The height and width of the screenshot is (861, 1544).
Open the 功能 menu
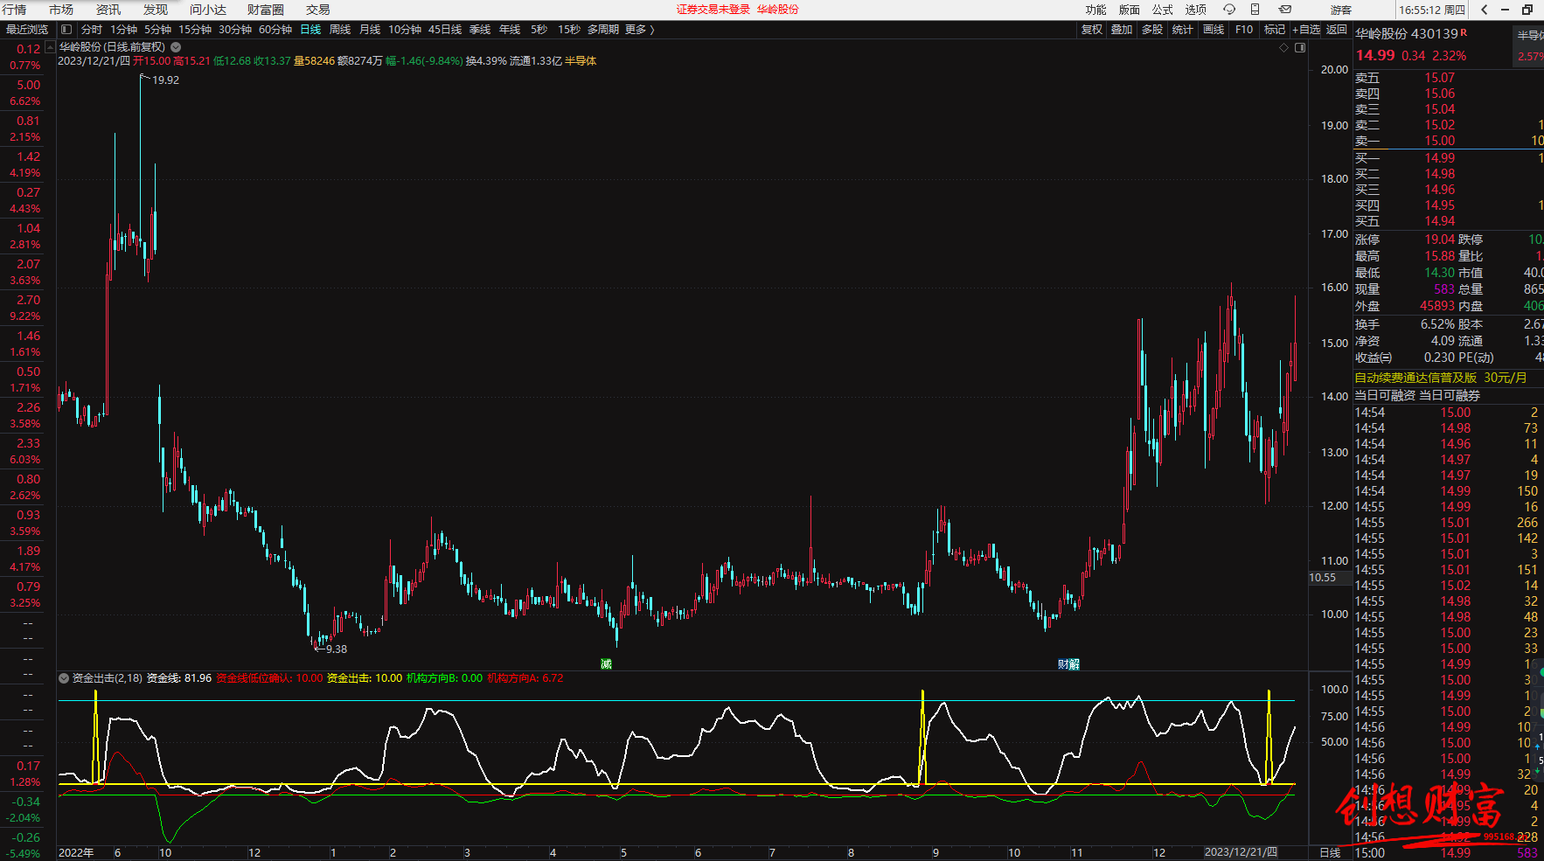(x=1096, y=10)
